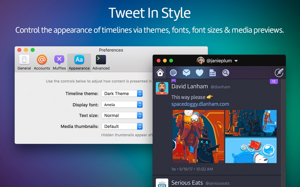The image size is (300, 187).
Task: Compose new tweet with feather icon
Action: click(278, 73)
